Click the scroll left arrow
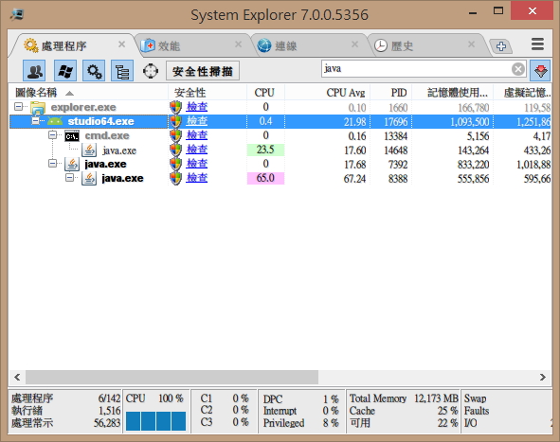The width and height of the screenshot is (560, 442). tap(17, 377)
